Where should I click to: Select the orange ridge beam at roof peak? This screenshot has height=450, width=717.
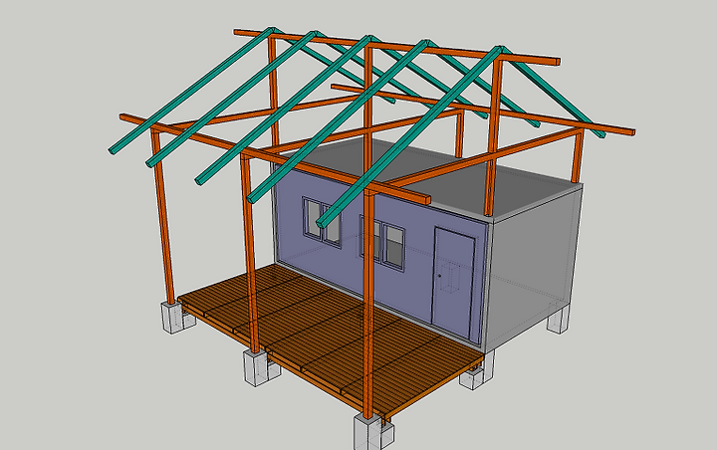[x=397, y=47]
